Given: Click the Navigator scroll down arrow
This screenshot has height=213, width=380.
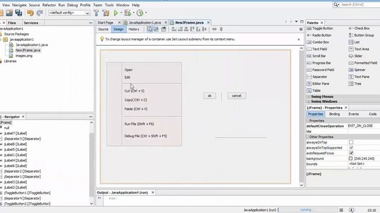Looking at the screenshot, I should coord(91,204).
